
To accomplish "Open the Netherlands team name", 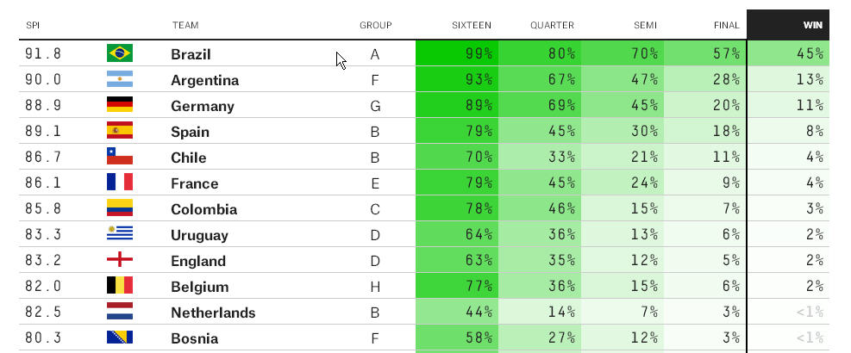I will [x=213, y=313].
